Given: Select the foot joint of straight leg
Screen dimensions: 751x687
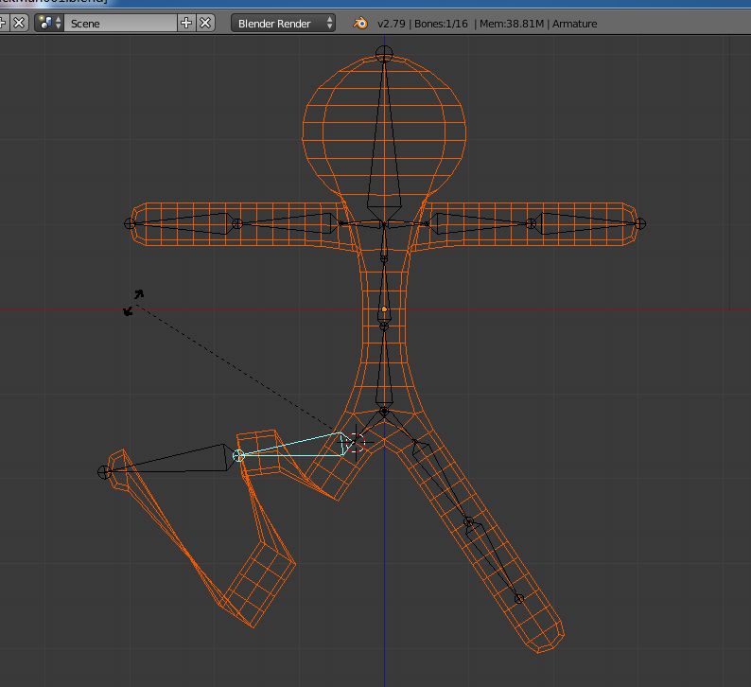Looking at the screenshot, I should pyautogui.click(x=519, y=599).
